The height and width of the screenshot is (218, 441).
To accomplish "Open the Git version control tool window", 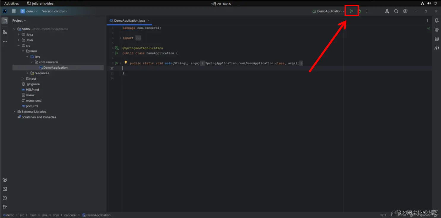I will tap(5, 207).
